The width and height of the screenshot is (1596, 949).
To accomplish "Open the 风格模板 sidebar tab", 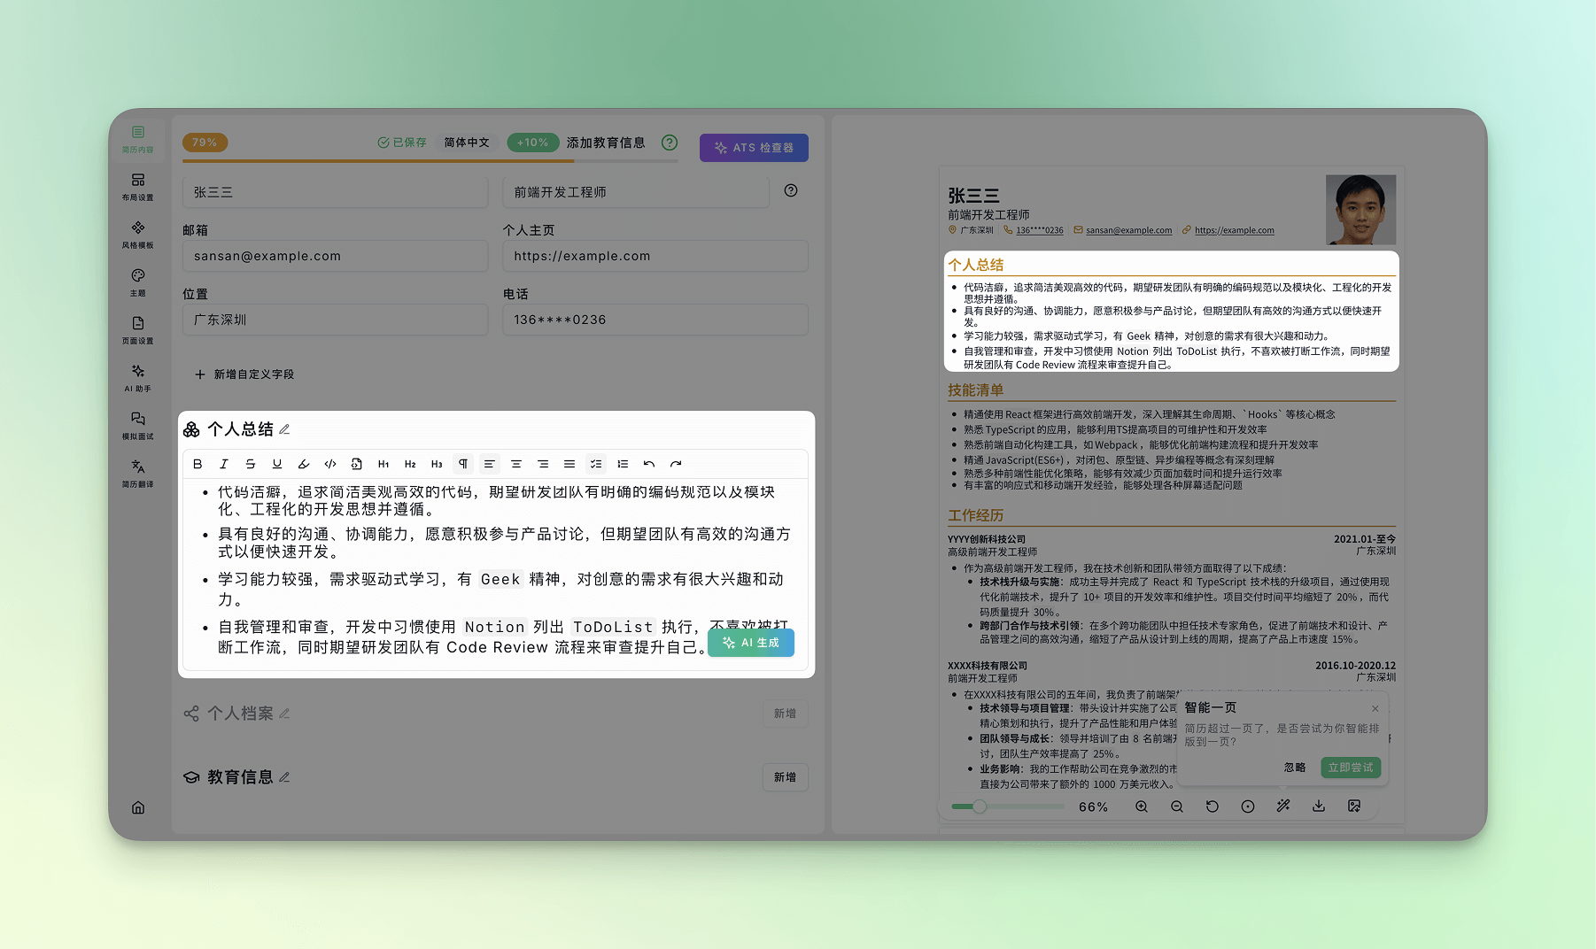I will tap(138, 235).
